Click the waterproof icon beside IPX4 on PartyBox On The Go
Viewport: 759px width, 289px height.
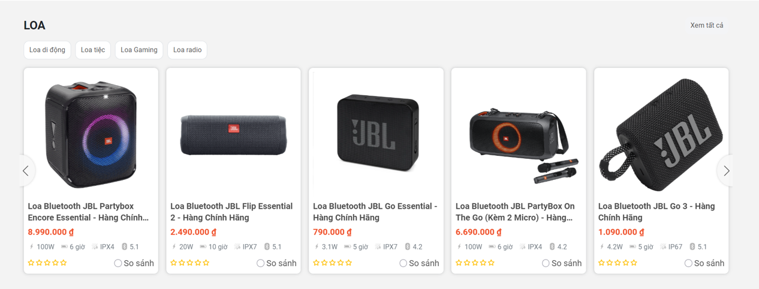point(522,246)
